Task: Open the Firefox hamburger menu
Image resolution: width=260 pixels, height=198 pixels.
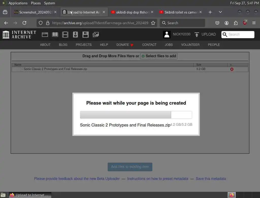Action: coord(254,23)
